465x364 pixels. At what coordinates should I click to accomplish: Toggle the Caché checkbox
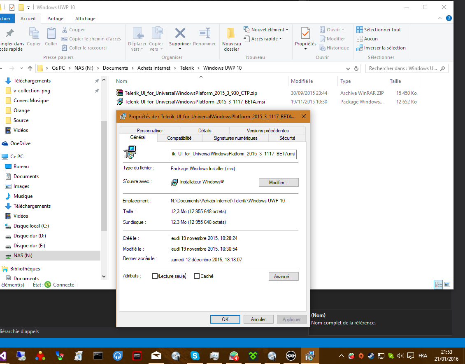pyautogui.click(x=197, y=276)
